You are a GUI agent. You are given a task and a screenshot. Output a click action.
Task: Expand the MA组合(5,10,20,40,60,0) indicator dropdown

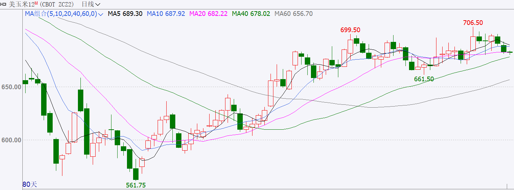pyautogui.click(x=64, y=14)
